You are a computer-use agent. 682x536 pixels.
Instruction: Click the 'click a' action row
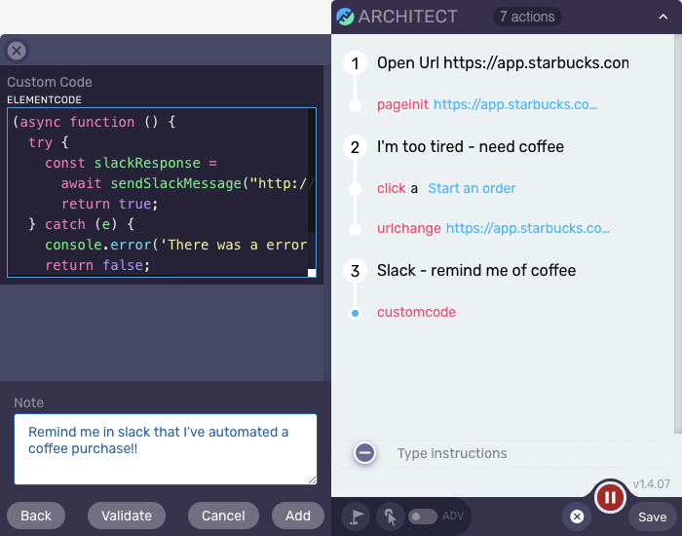[x=446, y=188]
